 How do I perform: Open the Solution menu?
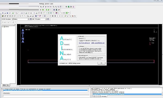(x=47, y=4)
